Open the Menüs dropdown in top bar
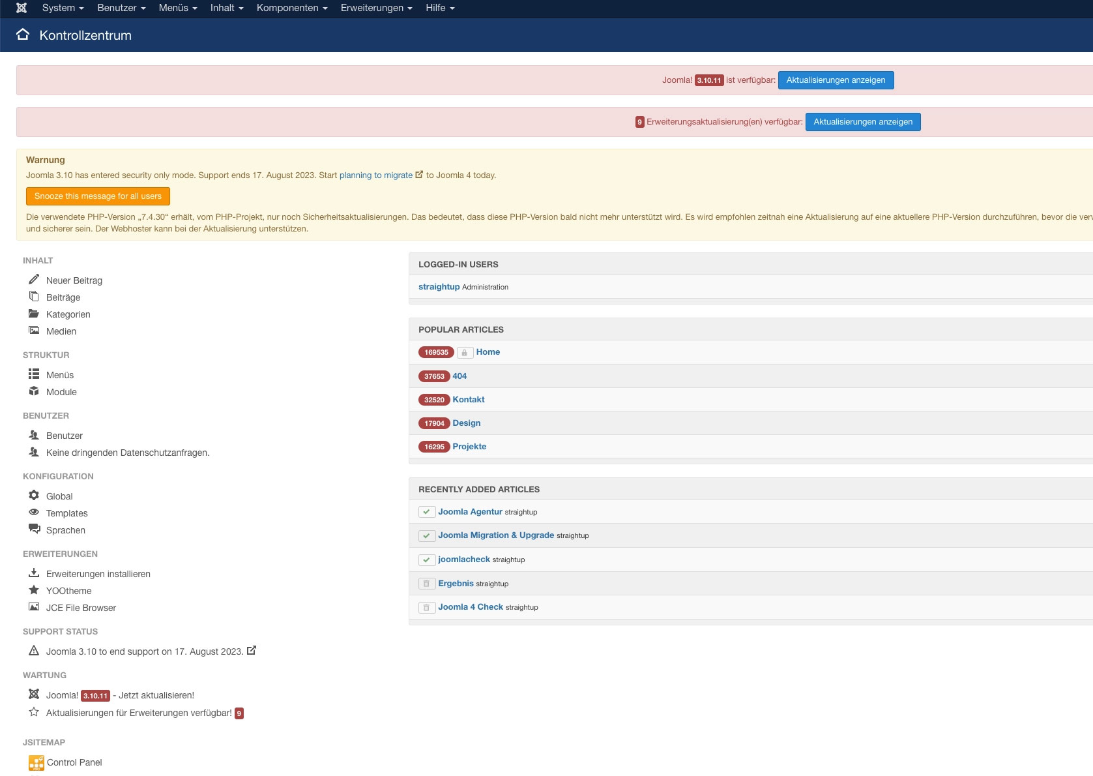Image resolution: width=1093 pixels, height=776 pixels. [178, 8]
